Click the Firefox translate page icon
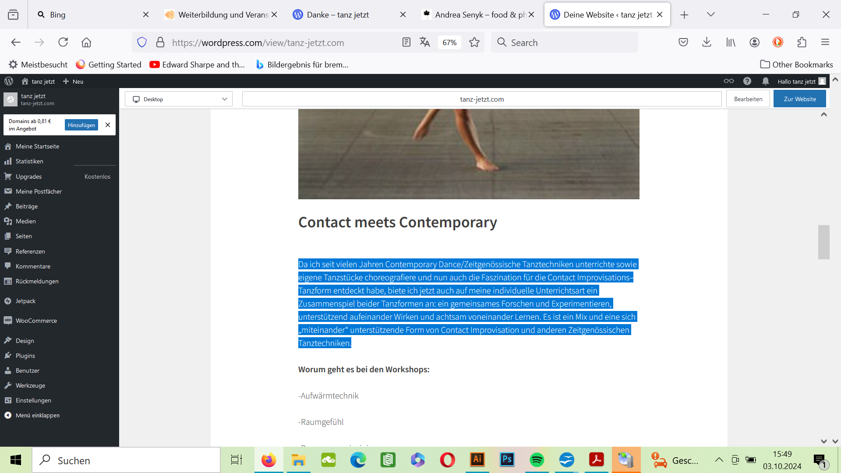The image size is (841, 473). (x=424, y=42)
